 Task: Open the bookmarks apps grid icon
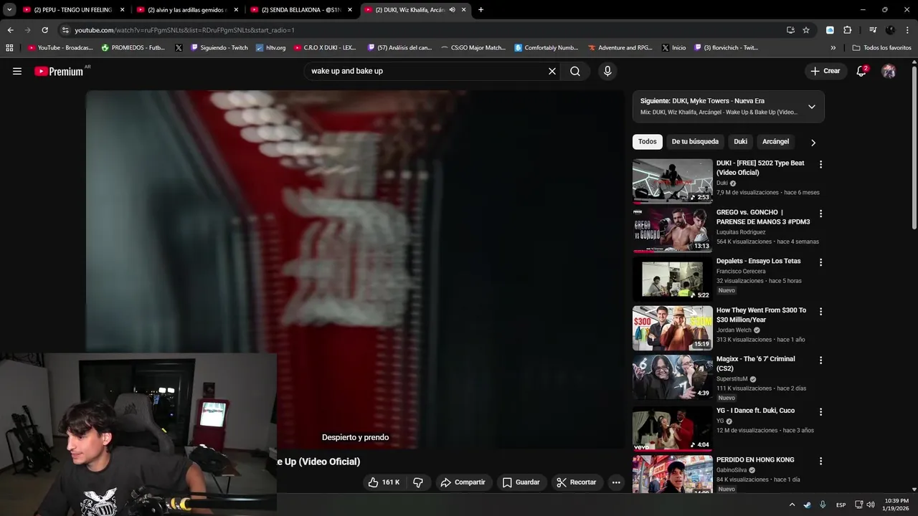(x=9, y=48)
